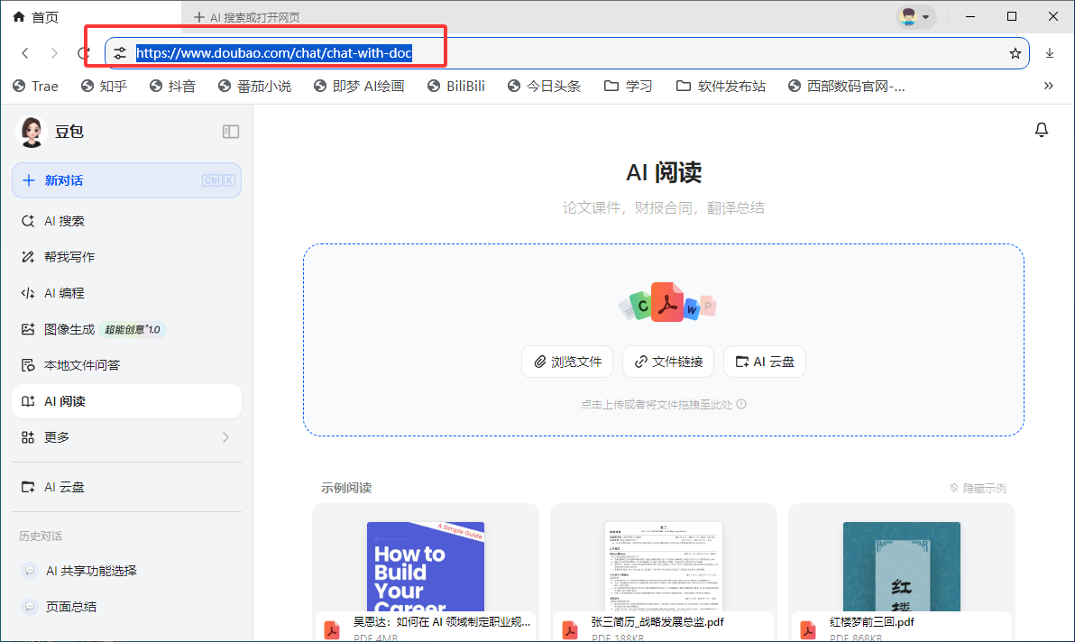Open the How to Build Your Career example

click(x=426, y=573)
